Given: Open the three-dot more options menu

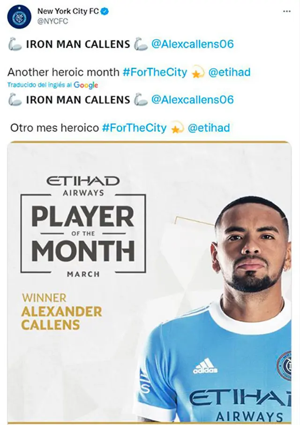Looking at the screenshot, I should click(287, 11).
